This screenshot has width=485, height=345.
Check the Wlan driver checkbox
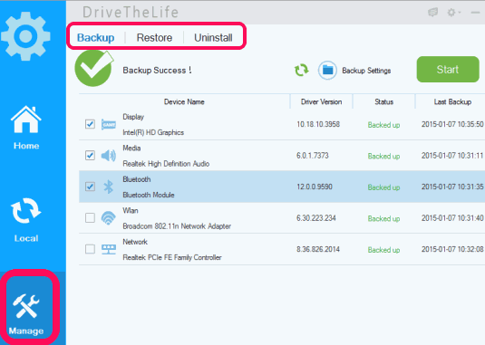coord(90,217)
